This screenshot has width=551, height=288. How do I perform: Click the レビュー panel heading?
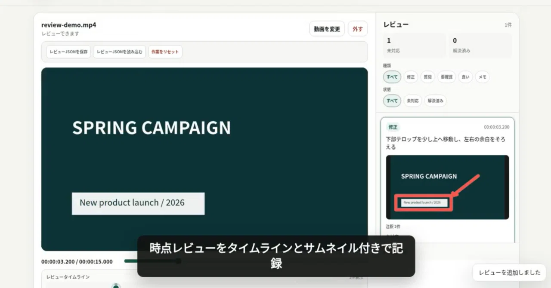coord(396,25)
